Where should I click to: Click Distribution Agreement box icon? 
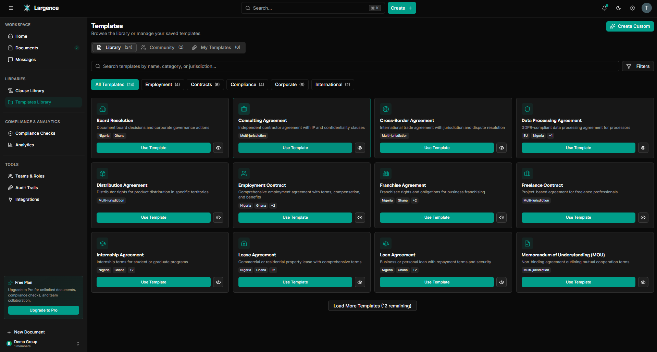pos(102,174)
